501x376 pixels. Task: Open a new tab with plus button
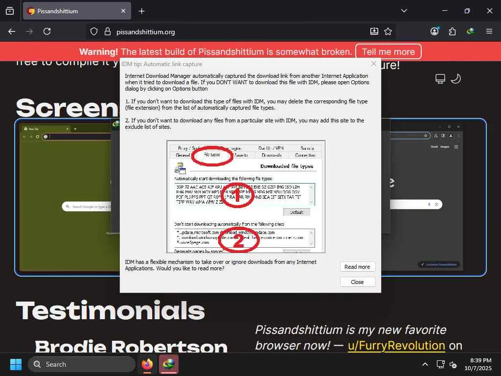(x=141, y=11)
